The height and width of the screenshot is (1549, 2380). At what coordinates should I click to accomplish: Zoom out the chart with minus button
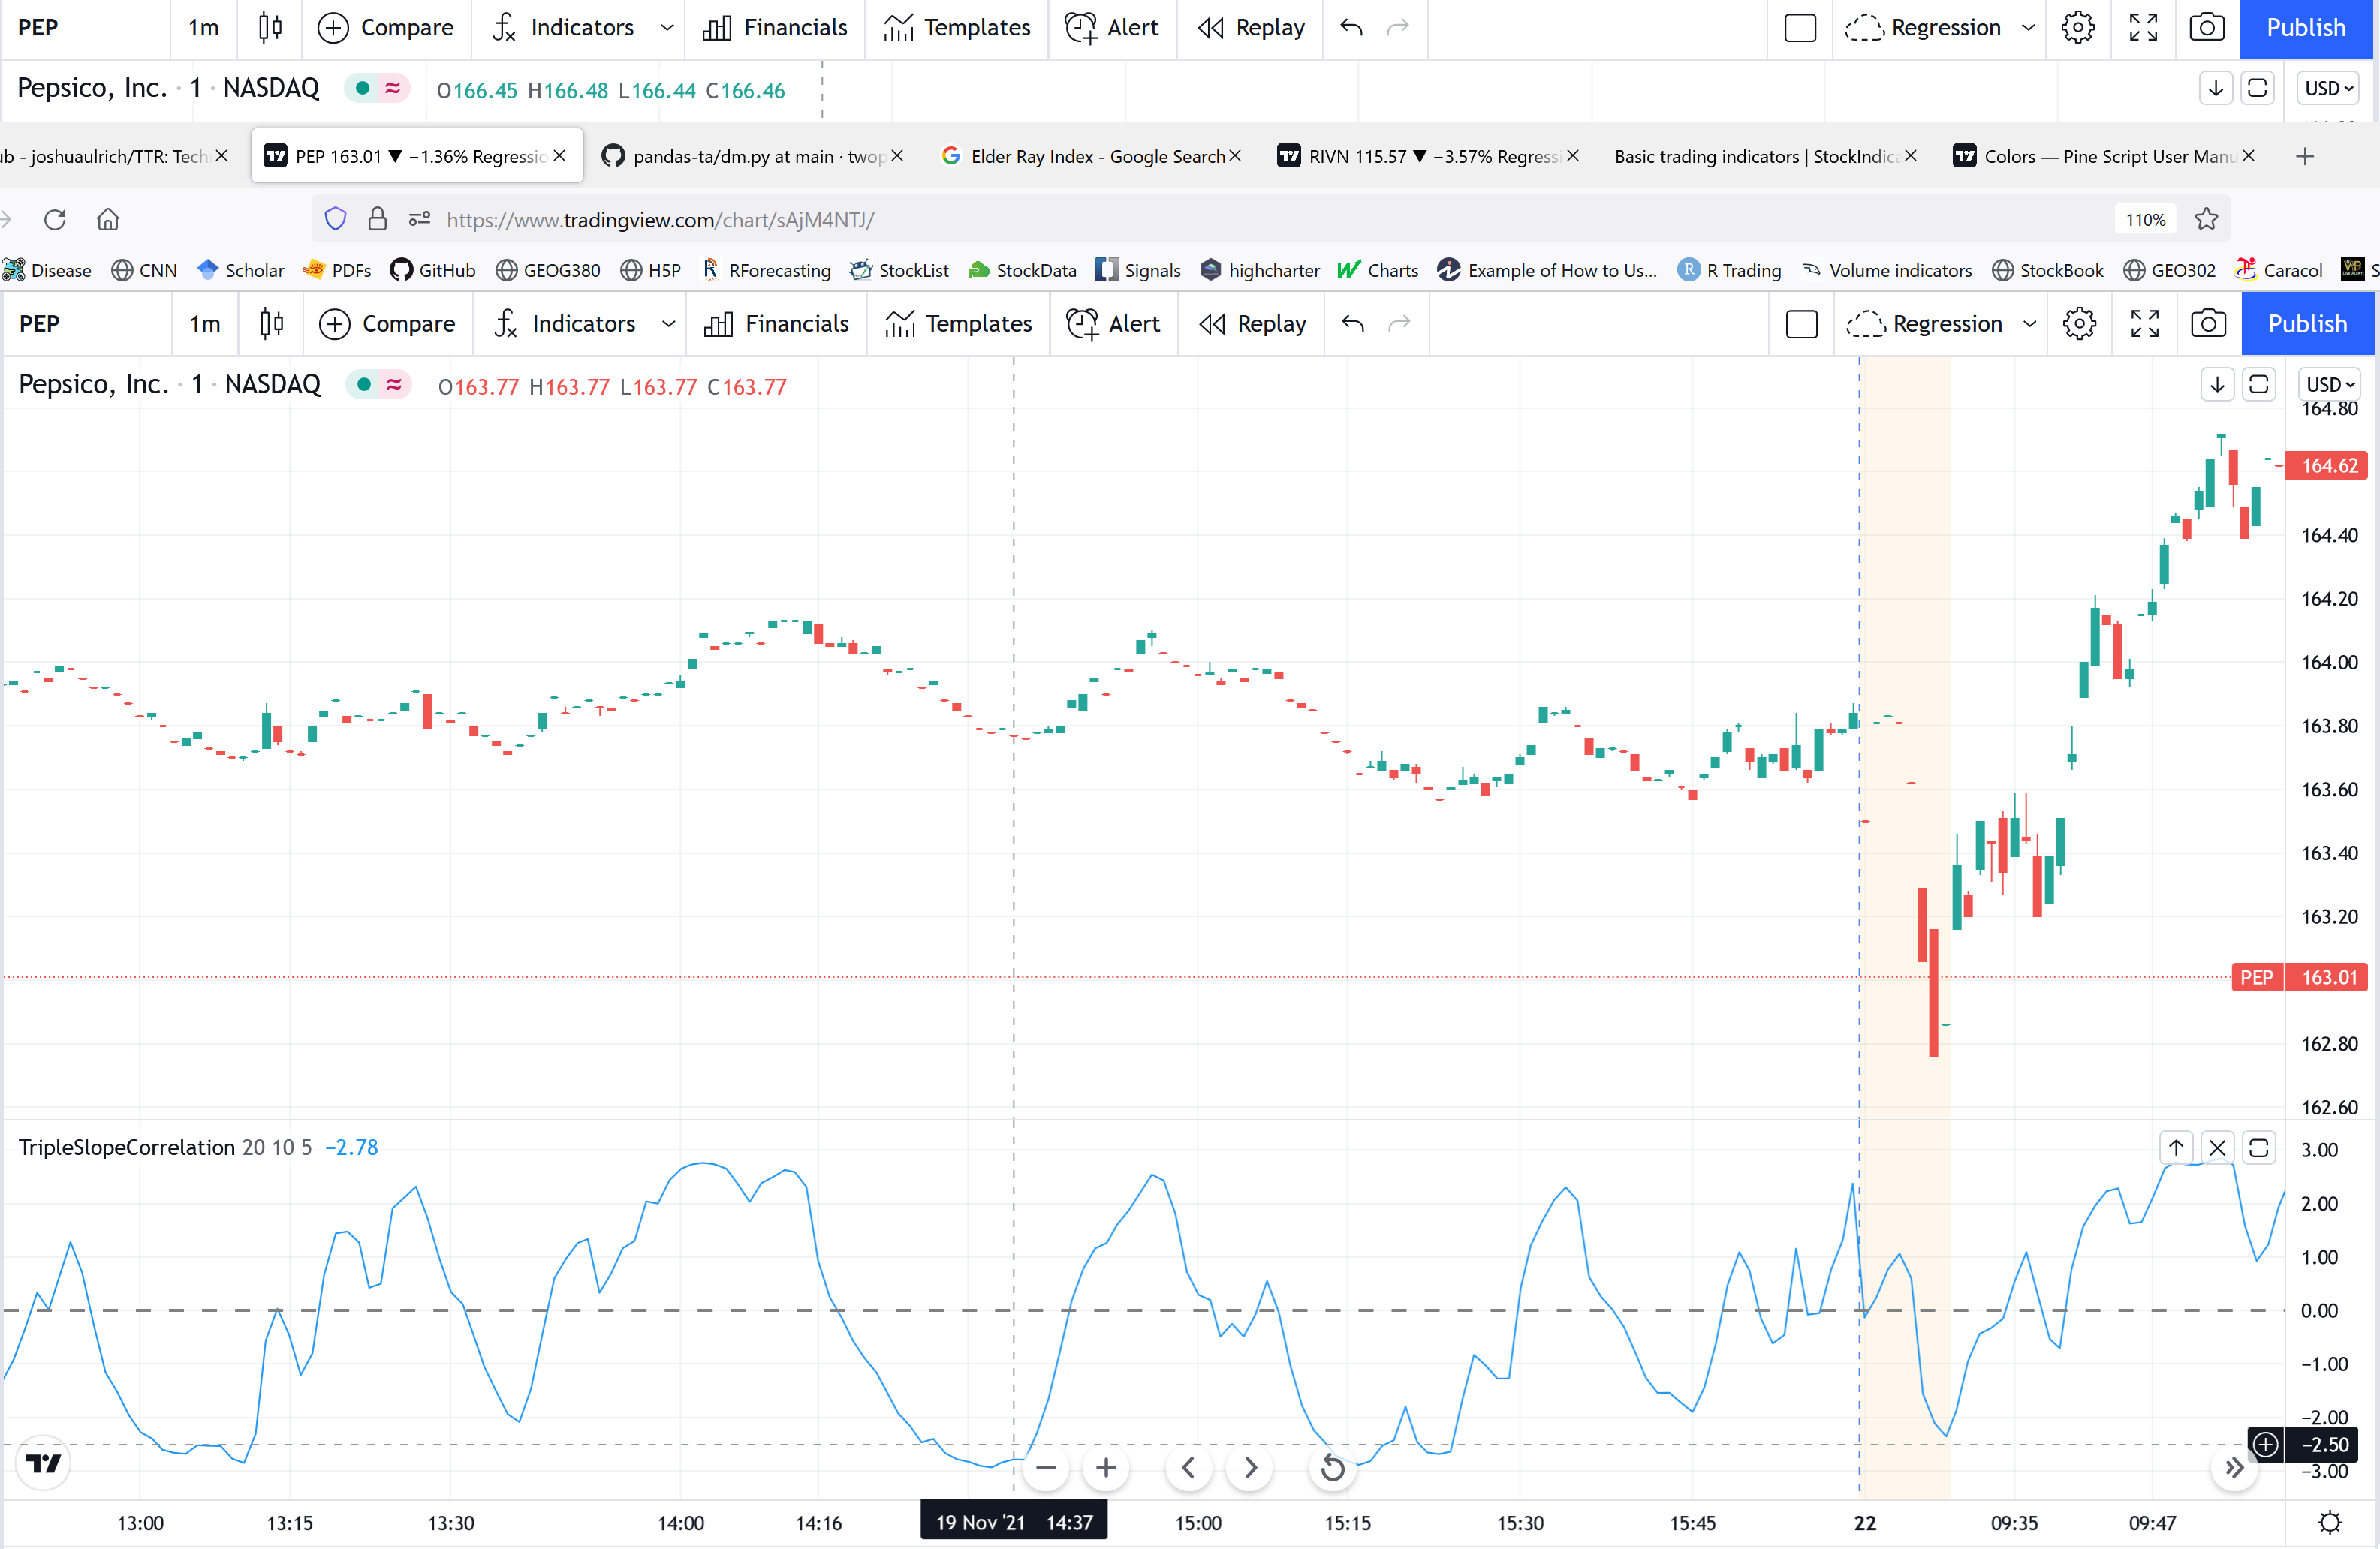point(1046,1467)
